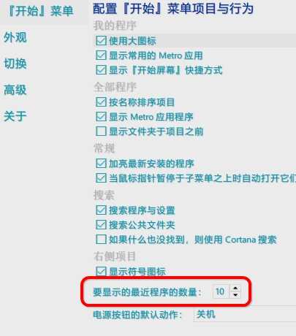Switch to the 切换 tab
This screenshot has width=296, height=336.
coord(15,64)
